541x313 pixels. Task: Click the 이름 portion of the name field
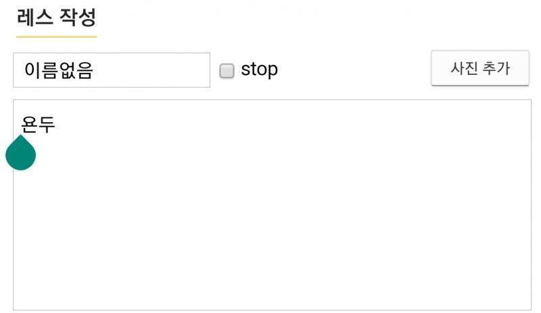(x=41, y=70)
